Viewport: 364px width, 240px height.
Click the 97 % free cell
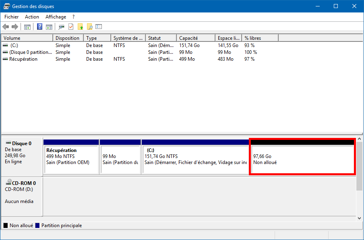click(x=249, y=59)
